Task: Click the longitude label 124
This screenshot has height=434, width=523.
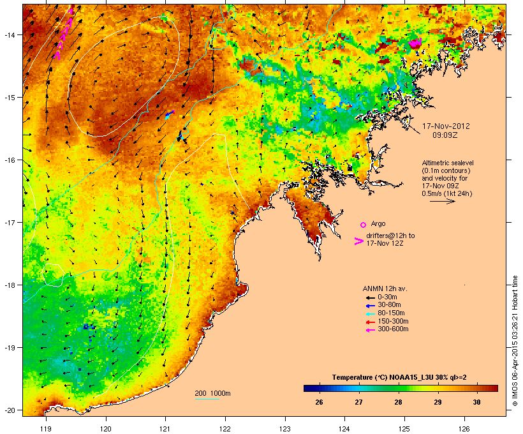Action: pyautogui.click(x=344, y=429)
